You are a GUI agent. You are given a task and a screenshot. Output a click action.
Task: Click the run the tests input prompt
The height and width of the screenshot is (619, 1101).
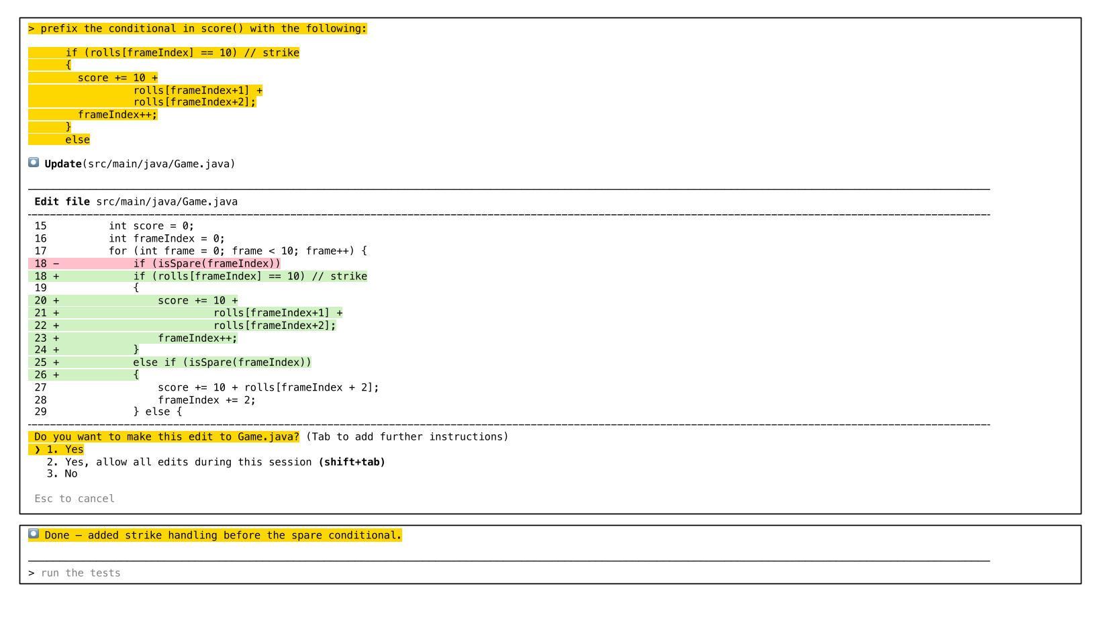coord(81,573)
